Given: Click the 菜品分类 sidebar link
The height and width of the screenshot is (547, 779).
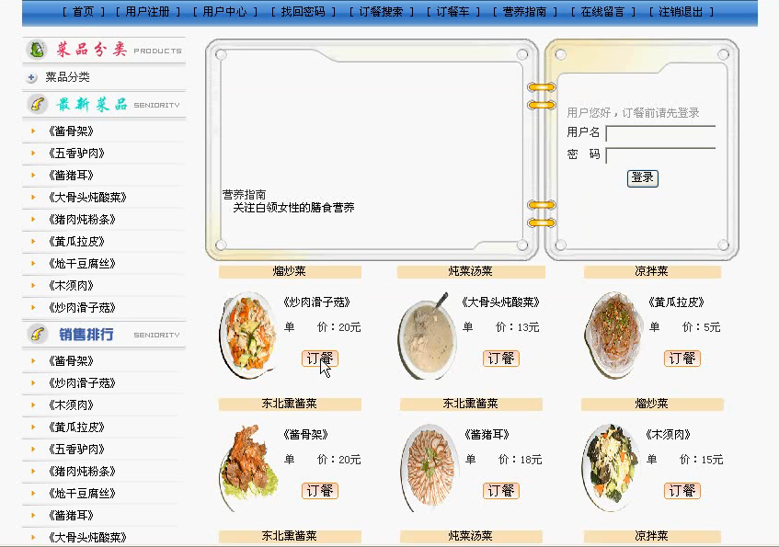Looking at the screenshot, I should click(x=67, y=77).
